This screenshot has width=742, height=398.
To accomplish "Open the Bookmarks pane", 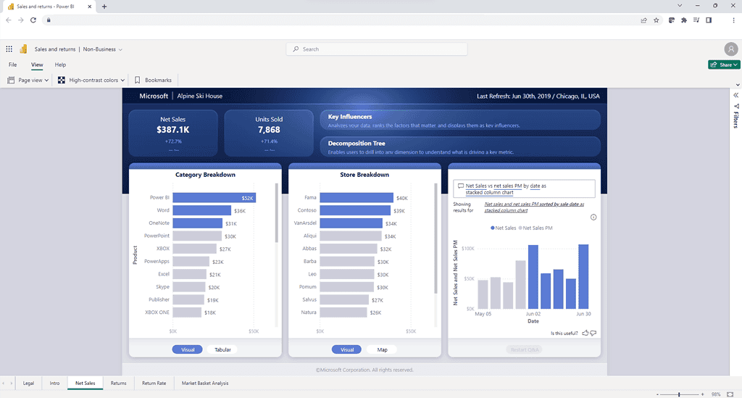I will coord(153,80).
